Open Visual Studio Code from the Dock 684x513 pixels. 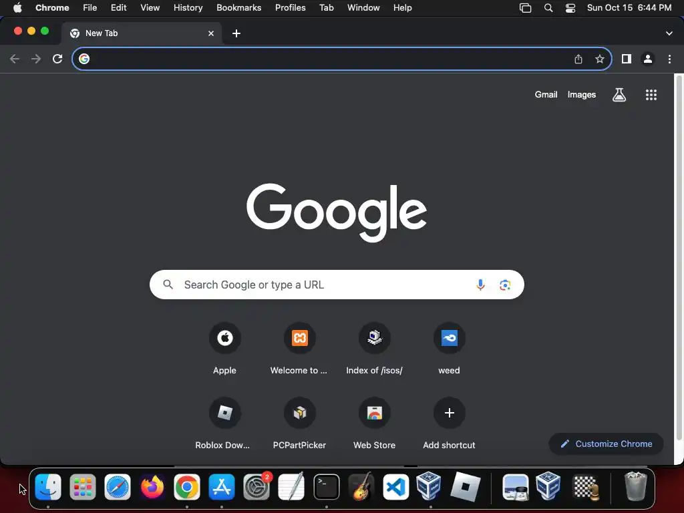point(395,487)
